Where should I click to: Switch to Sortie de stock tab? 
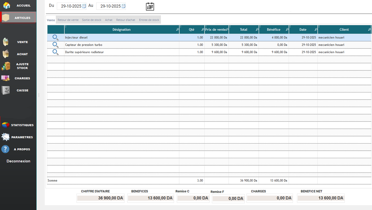(92, 20)
